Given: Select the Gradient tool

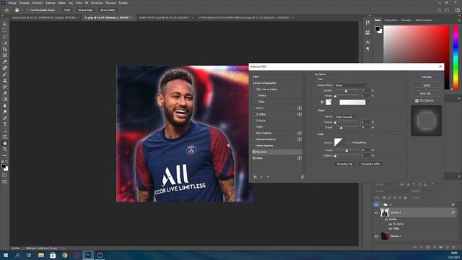Looking at the screenshot, I should click(x=5, y=99).
